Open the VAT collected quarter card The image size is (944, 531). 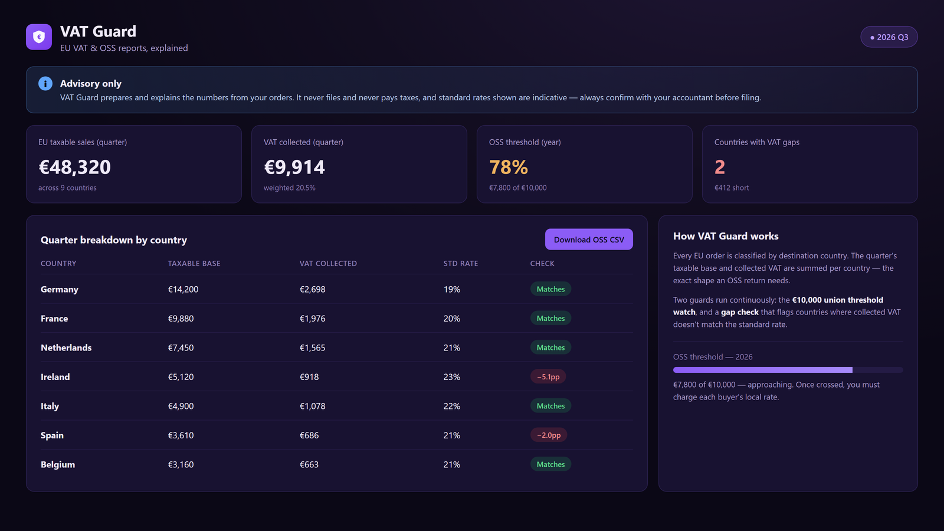(359, 164)
